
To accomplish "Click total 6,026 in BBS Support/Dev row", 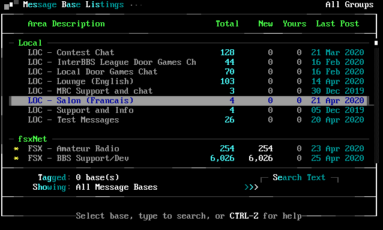I will point(222,158).
